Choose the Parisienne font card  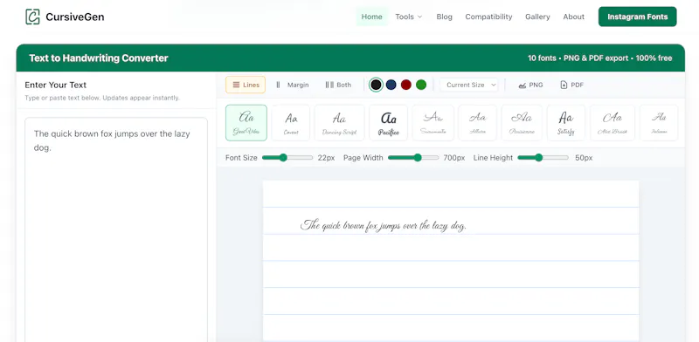tap(522, 123)
